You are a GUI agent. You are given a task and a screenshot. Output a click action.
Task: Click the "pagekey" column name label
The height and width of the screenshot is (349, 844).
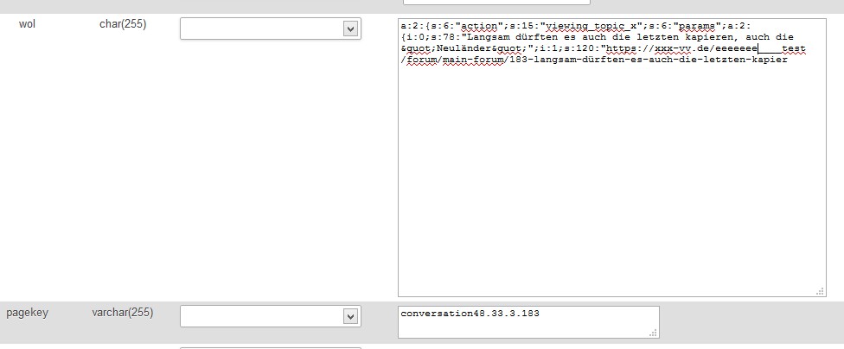point(28,313)
